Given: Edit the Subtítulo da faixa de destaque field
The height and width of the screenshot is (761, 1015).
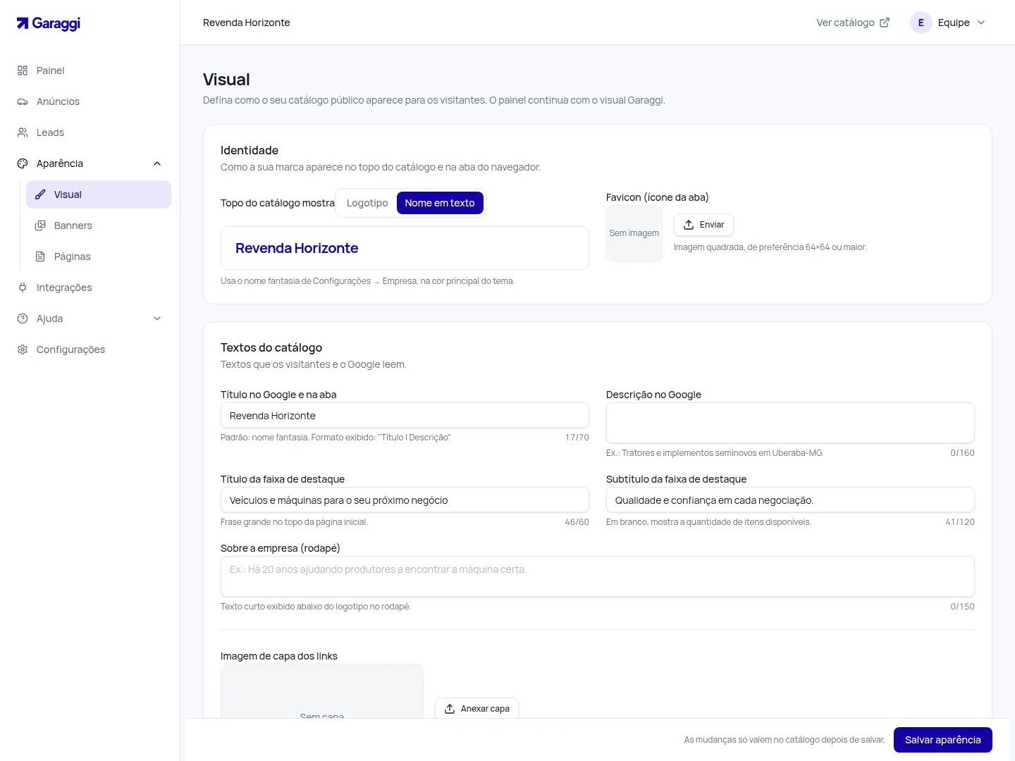Looking at the screenshot, I should (790, 500).
